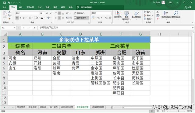Toggle Bold formatting

tap(17, 18)
